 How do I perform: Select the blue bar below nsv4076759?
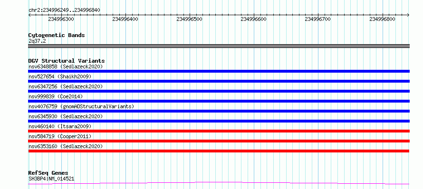(219, 111)
